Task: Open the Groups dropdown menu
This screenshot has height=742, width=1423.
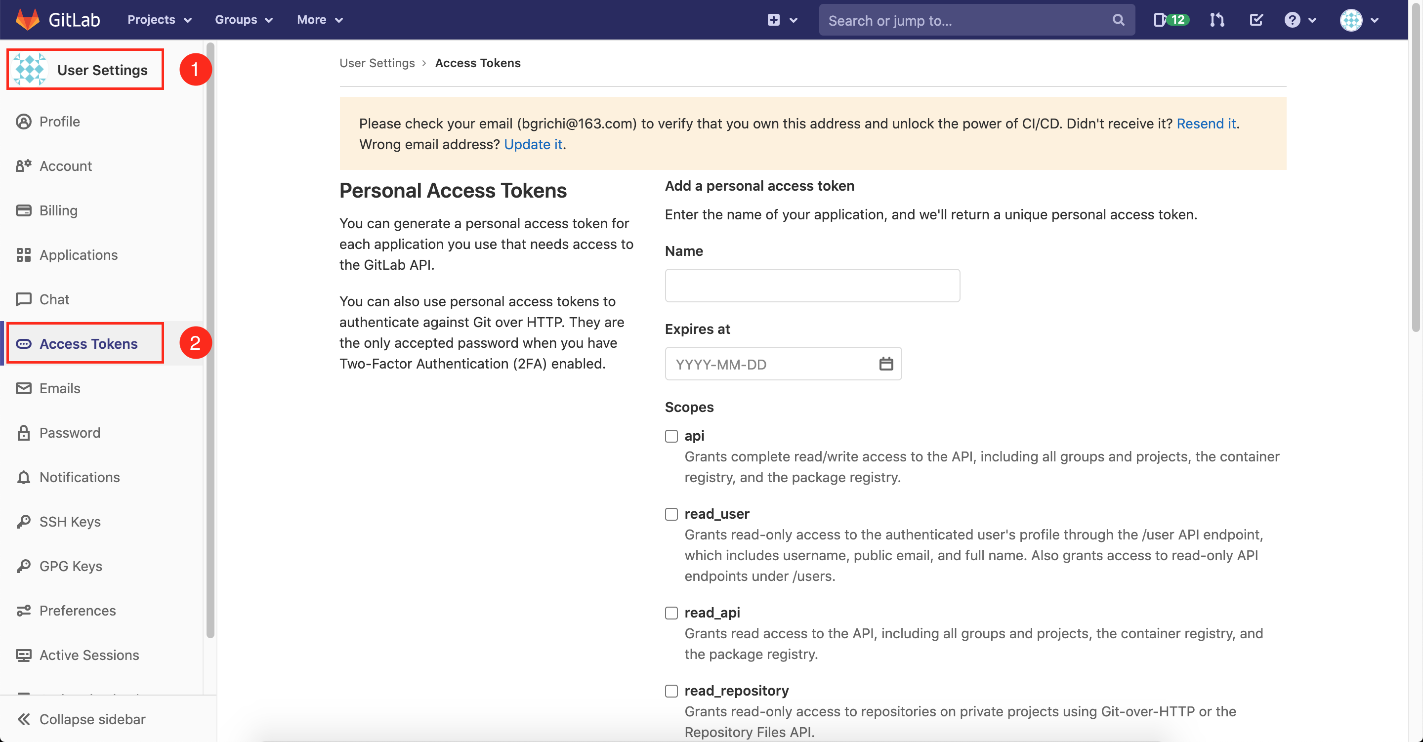Action: [242, 19]
